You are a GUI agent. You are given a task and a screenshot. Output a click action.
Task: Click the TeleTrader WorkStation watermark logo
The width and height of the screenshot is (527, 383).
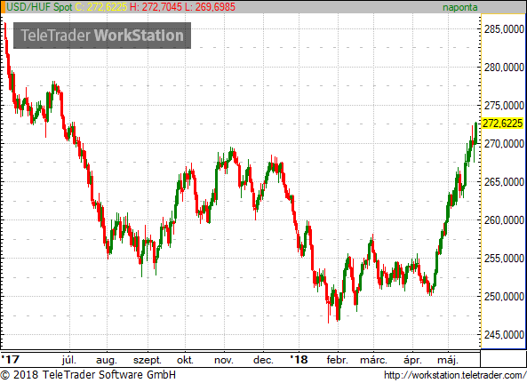[x=102, y=36]
